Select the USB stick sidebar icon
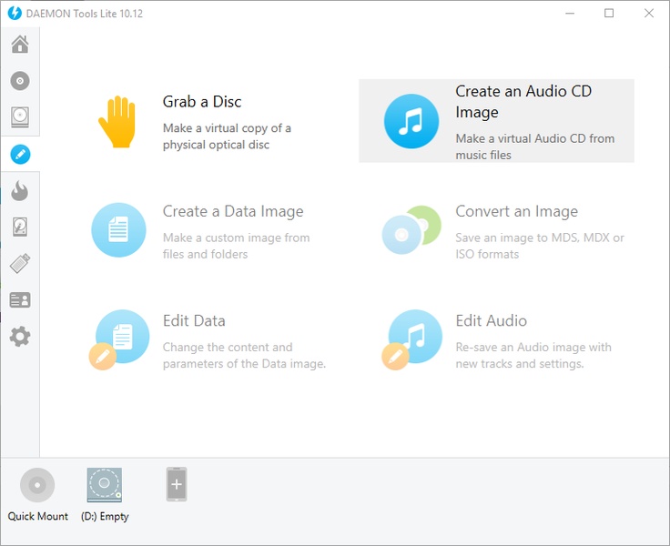This screenshot has width=670, height=546. pos(19,264)
